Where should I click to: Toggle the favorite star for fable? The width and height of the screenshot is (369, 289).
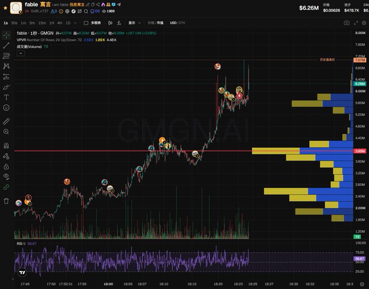click(x=5, y=8)
